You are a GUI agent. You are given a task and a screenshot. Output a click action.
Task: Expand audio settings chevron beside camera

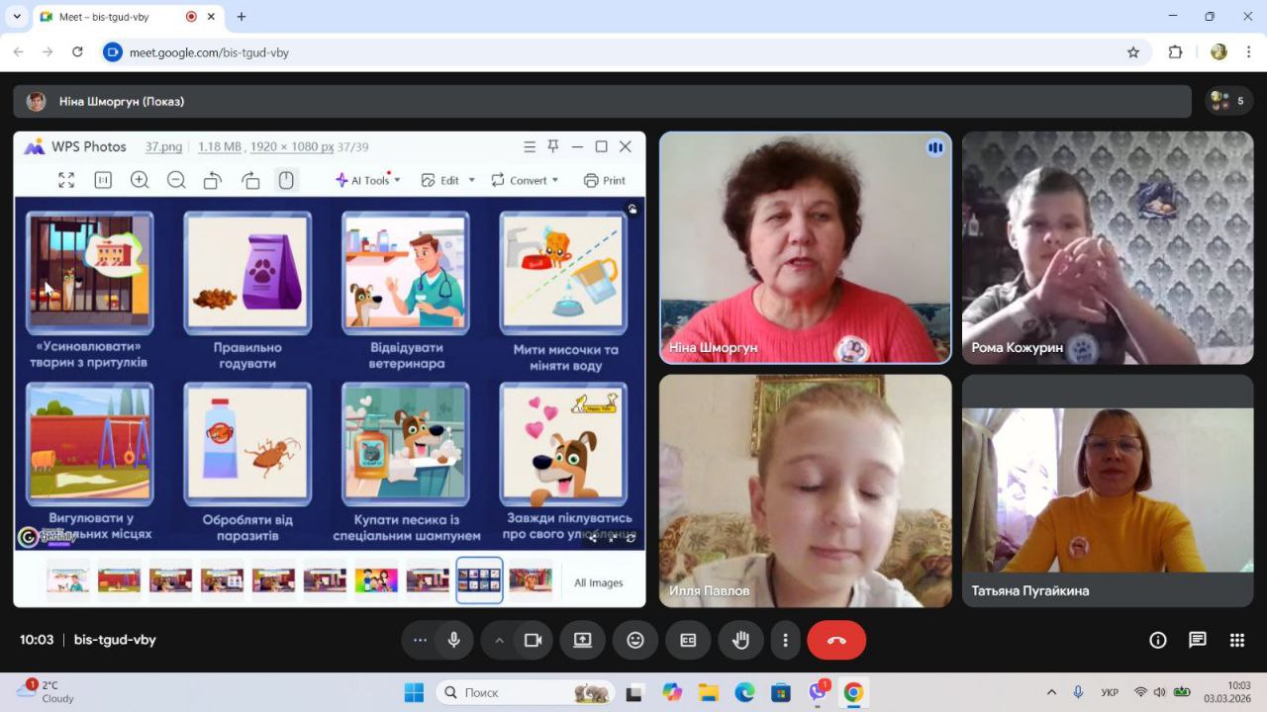coord(500,640)
